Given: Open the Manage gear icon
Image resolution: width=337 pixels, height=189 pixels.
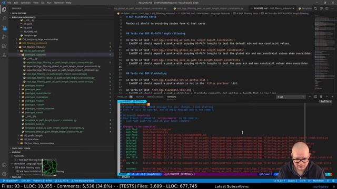Looking at the screenshot, I should coord(4,174).
